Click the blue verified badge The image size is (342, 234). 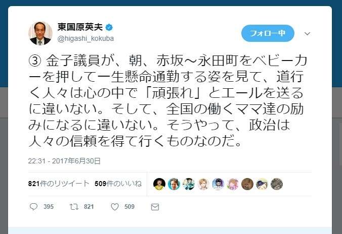pyautogui.click(x=109, y=27)
